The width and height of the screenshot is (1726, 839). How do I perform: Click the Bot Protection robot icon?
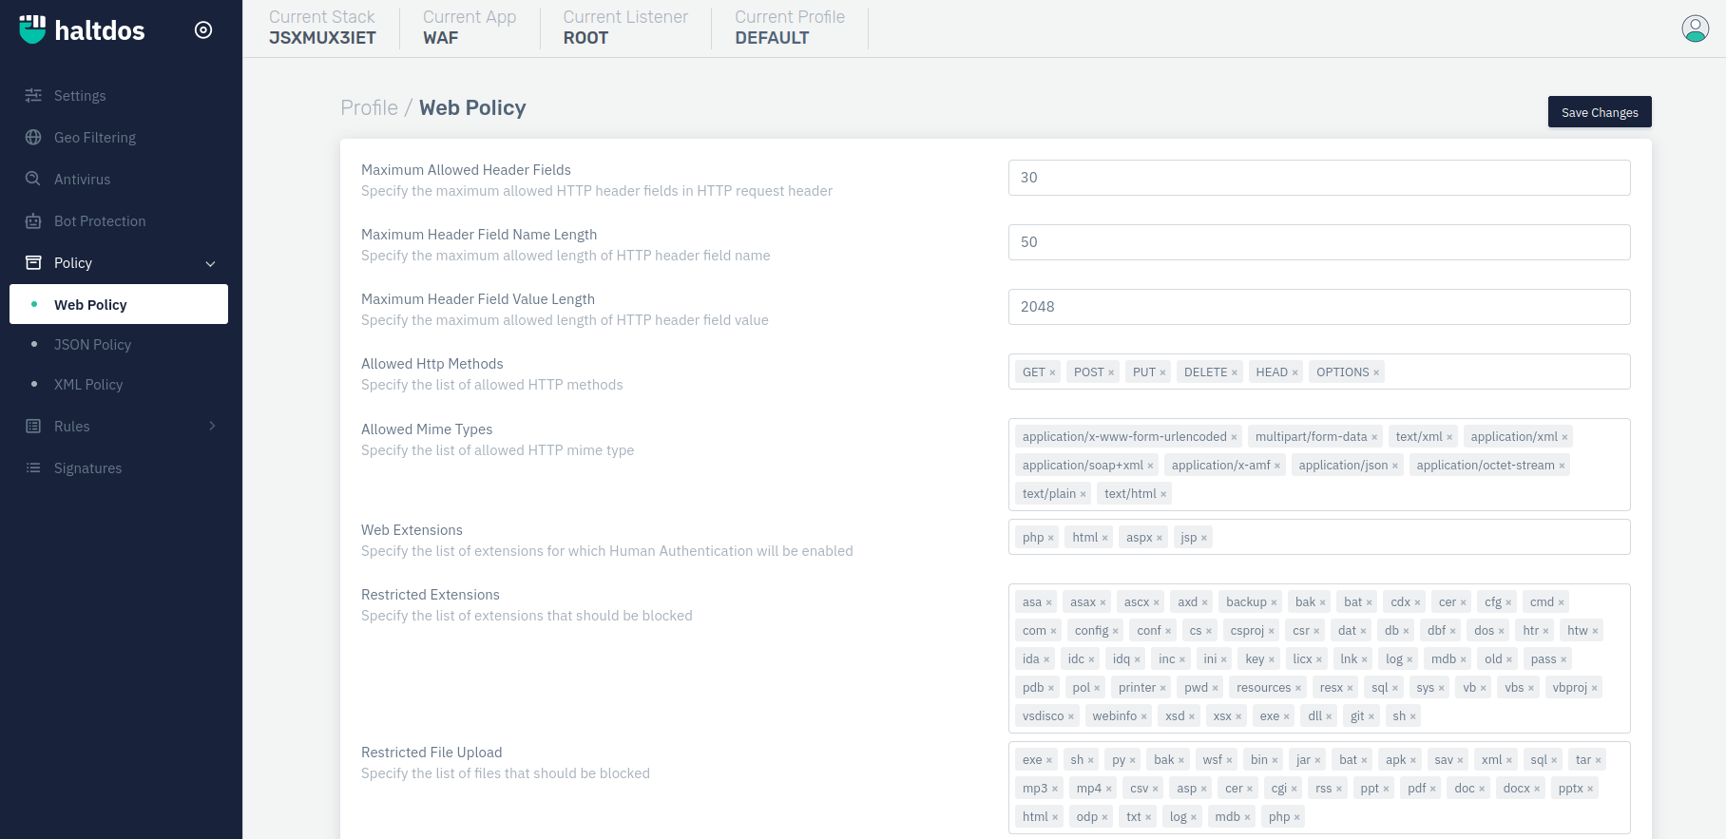[33, 220]
